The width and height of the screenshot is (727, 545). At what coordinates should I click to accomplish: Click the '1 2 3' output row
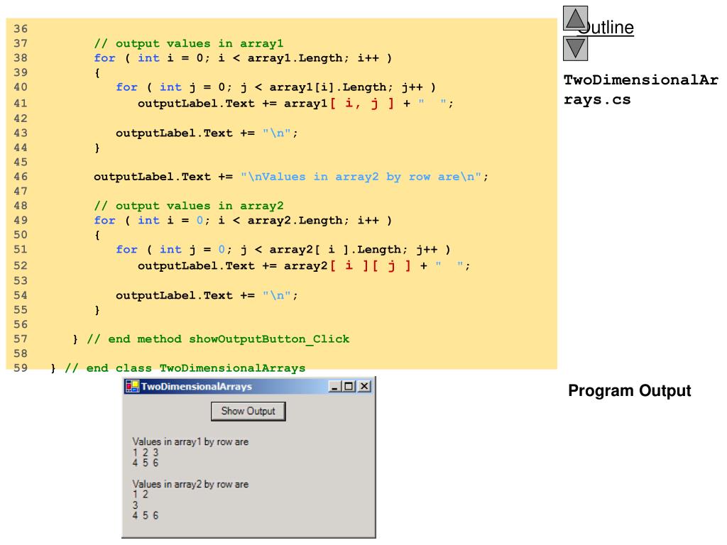pyautogui.click(x=145, y=452)
